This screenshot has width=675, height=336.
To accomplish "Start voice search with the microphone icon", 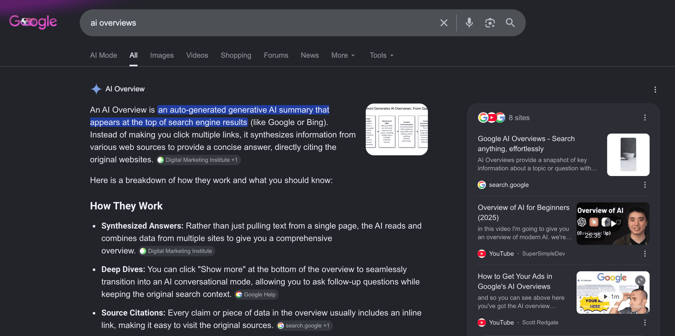I will coord(469,23).
